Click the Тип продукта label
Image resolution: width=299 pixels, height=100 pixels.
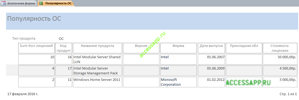24,38
